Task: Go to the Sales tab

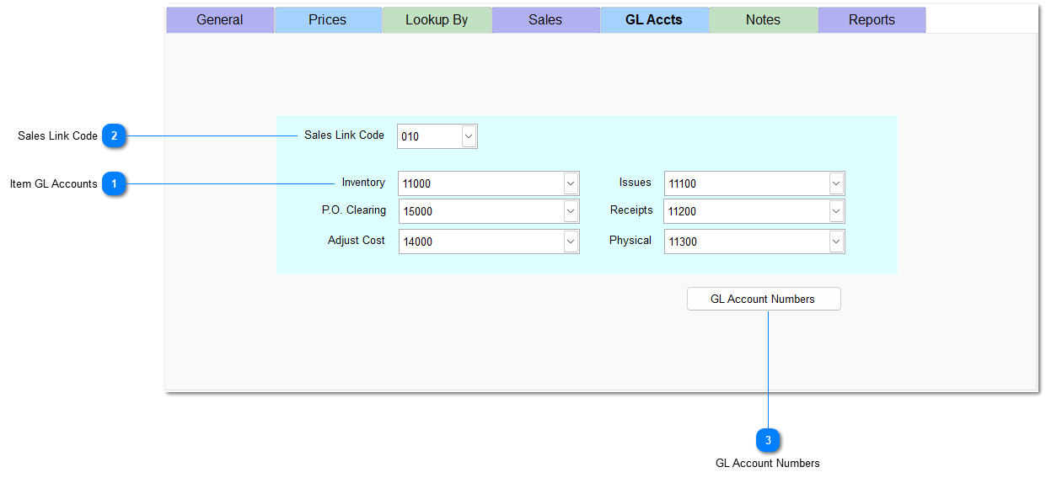Action: point(545,20)
